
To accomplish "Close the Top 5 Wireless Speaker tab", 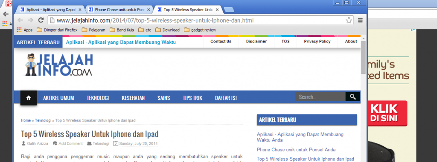I will pos(217,9).
